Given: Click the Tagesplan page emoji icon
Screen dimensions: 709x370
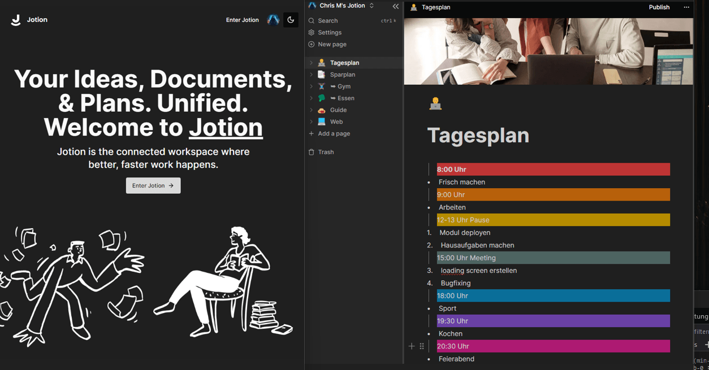Looking at the screenshot, I should point(435,103).
